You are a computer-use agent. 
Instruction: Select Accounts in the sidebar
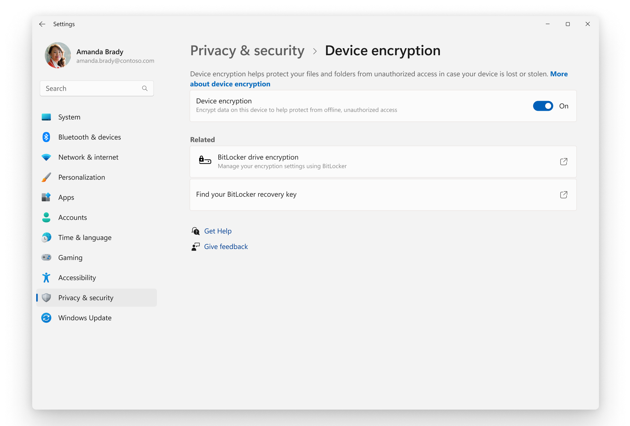pyautogui.click(x=97, y=218)
